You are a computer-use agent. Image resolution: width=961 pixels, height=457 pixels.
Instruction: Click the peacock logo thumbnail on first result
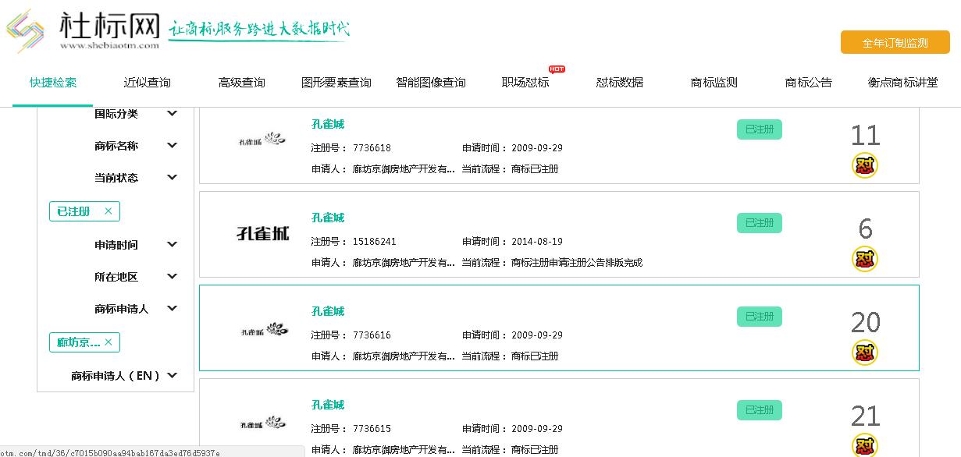(262, 140)
